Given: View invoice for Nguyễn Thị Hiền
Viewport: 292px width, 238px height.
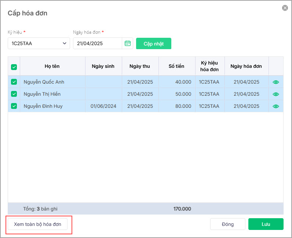Looking at the screenshot, I should point(276,94).
